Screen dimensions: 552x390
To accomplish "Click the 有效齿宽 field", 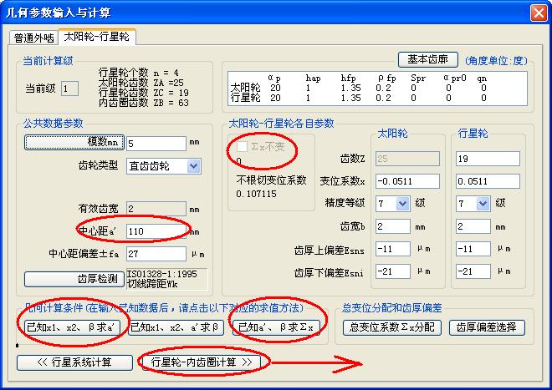I will click(156, 209).
